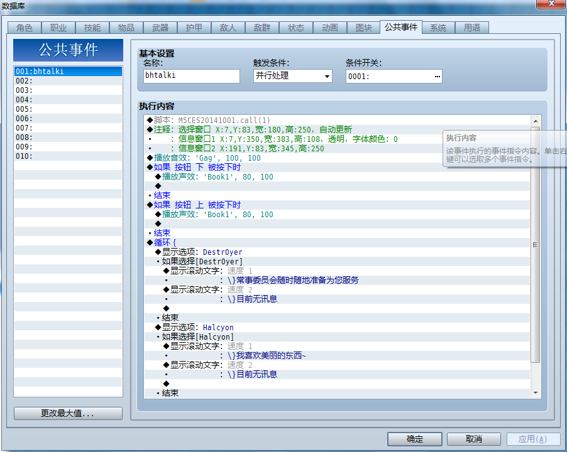This screenshot has height=452, width=567.
Task: Open the 动画 tab
Action: 331,28
